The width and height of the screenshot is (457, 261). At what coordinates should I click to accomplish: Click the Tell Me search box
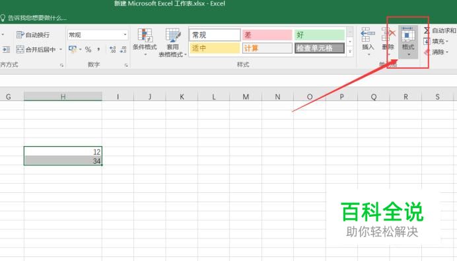[x=34, y=18]
